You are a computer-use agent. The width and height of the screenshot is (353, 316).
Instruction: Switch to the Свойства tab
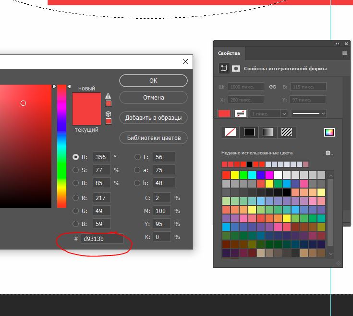coord(229,53)
